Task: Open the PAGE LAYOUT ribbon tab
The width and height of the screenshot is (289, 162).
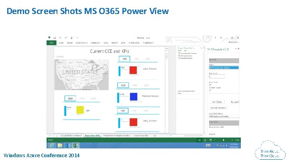Action: [81, 43]
